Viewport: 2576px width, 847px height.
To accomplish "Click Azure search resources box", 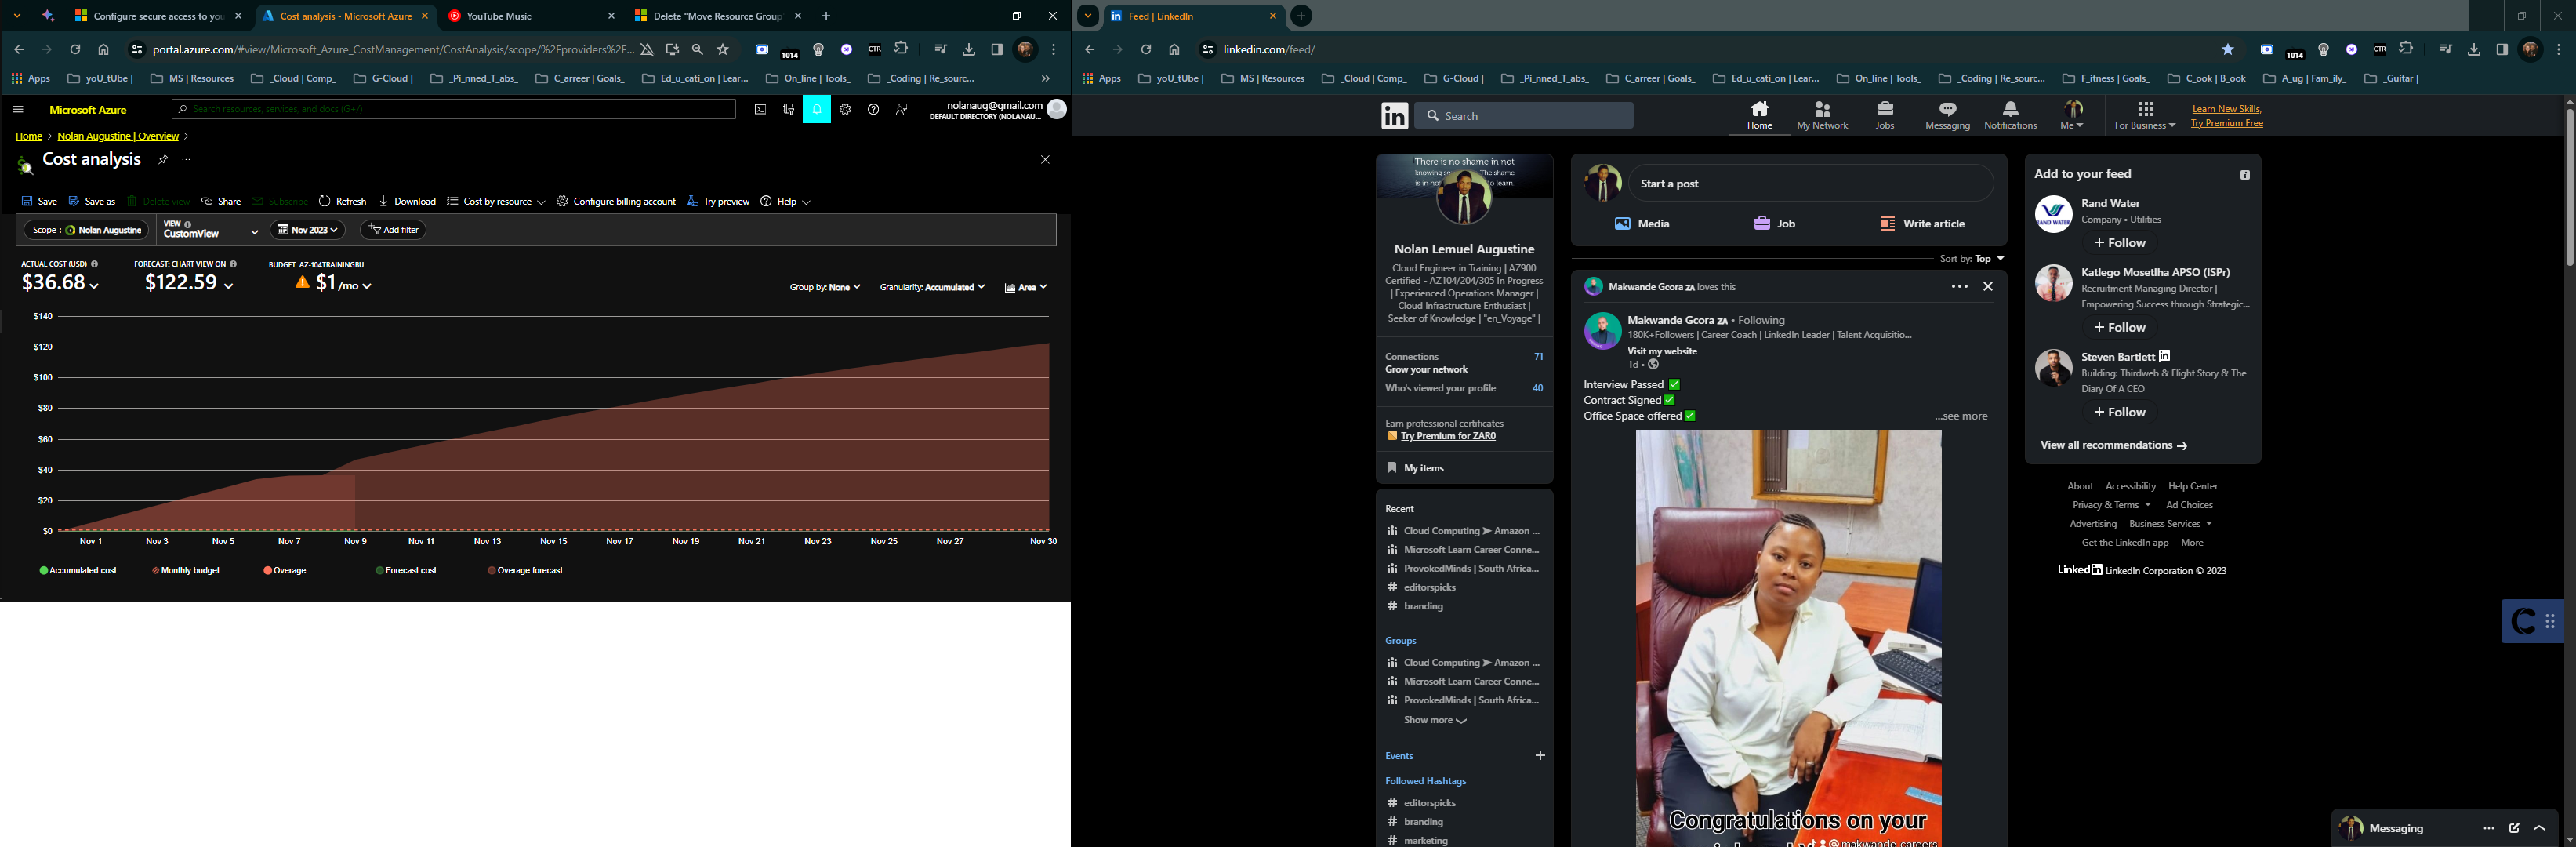I will tap(453, 109).
